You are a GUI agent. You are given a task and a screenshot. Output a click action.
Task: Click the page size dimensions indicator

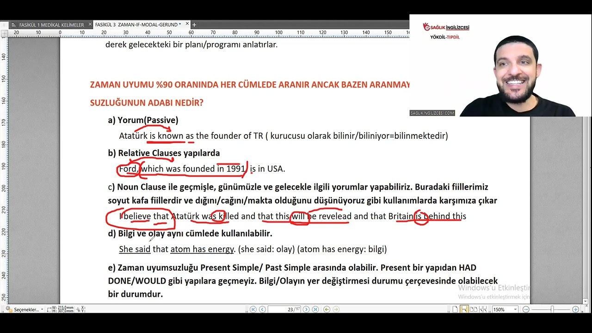[61, 309]
